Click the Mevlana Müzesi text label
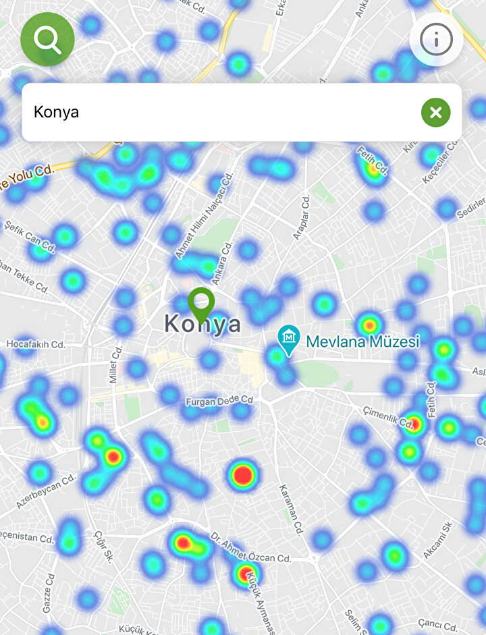The image size is (486, 635). 362,341
